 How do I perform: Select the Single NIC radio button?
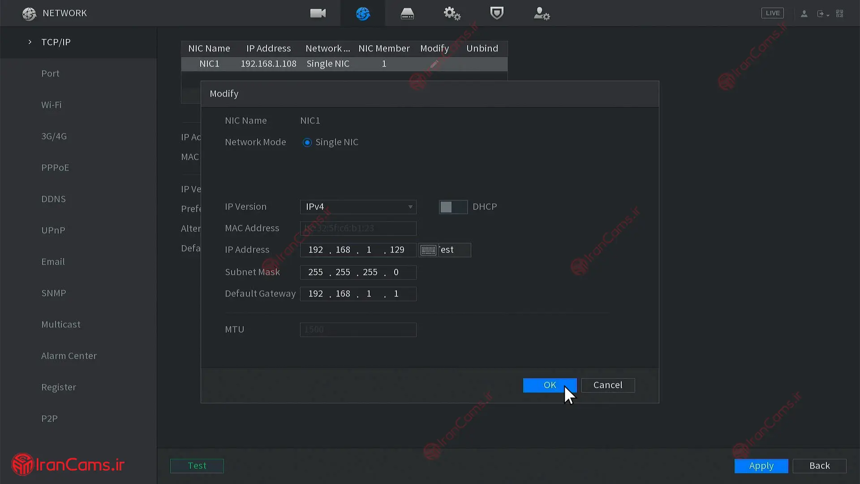coord(307,143)
